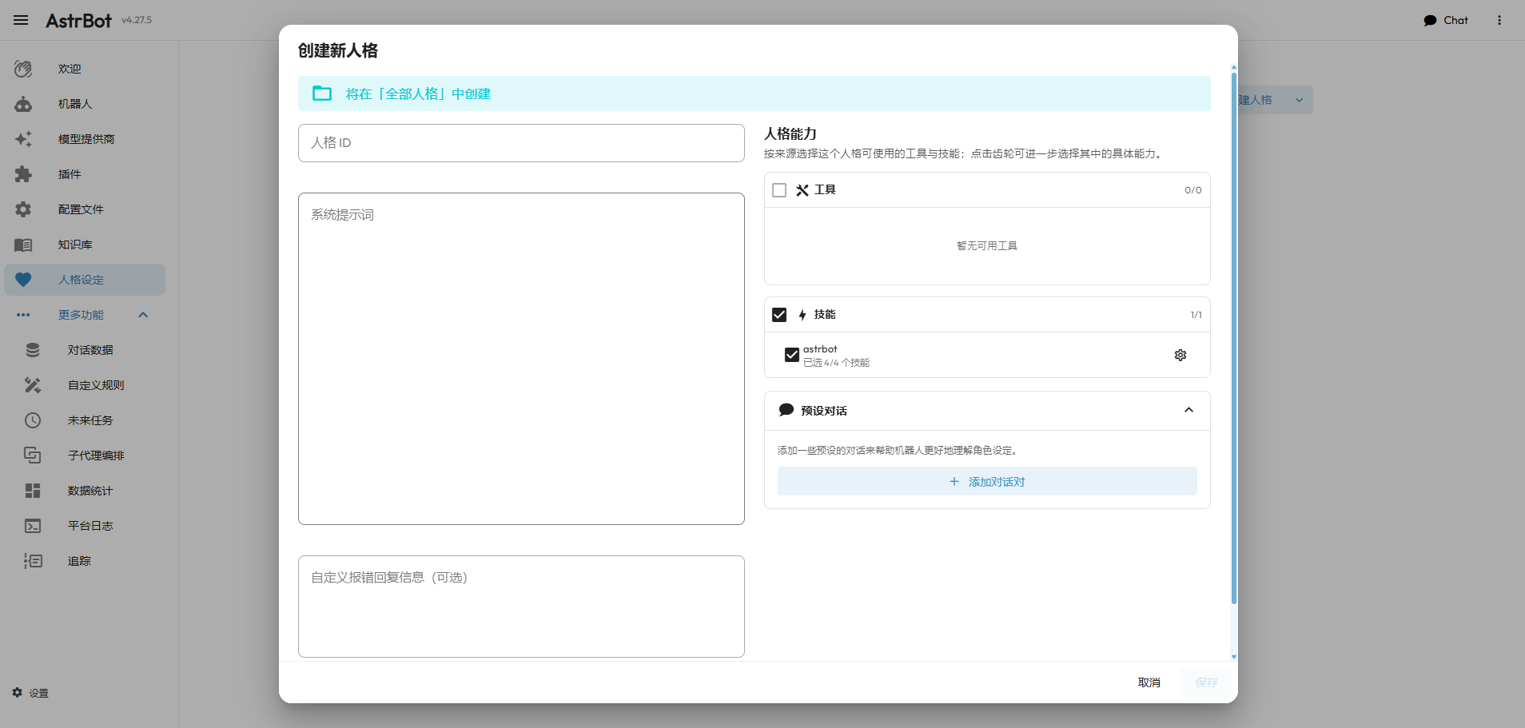Collapse the 更多功能 sidebar group

point(143,315)
